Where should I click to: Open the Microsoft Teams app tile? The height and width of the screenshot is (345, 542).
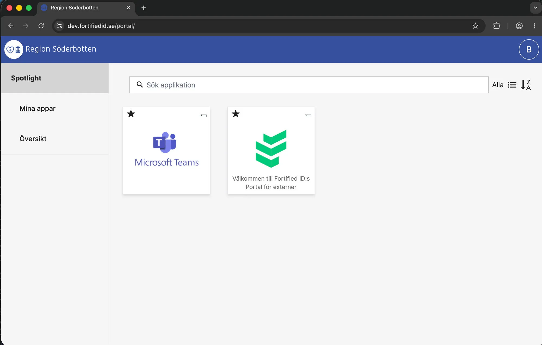(166, 151)
